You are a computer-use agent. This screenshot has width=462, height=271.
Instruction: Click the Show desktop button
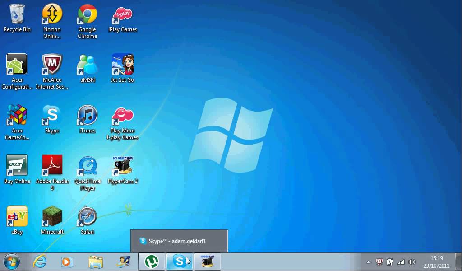point(459,262)
